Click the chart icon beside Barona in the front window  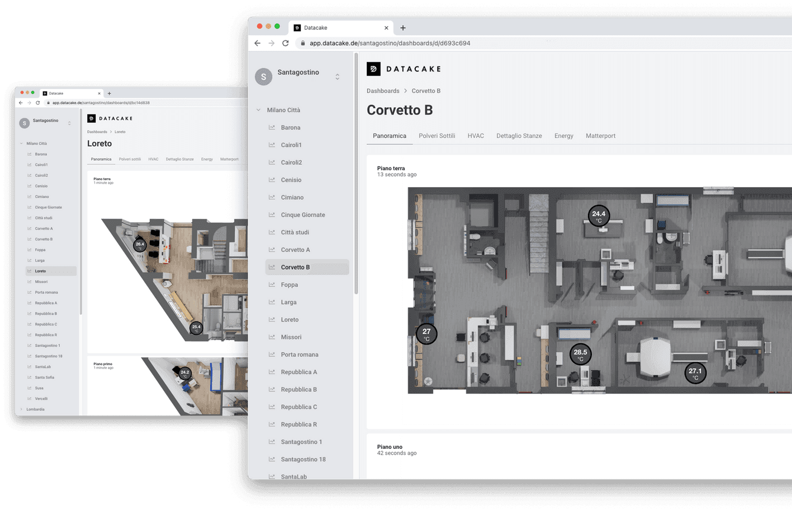point(272,127)
